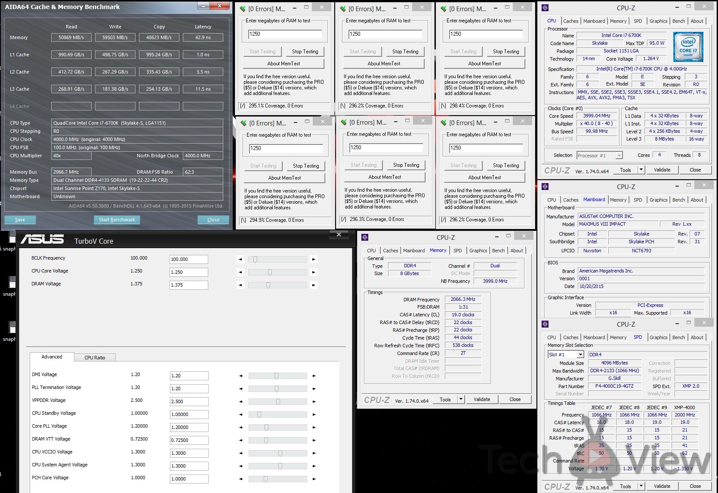Click the right arrow to increase Core PLL Voltage
718x493 pixels.
pyautogui.click(x=314, y=428)
